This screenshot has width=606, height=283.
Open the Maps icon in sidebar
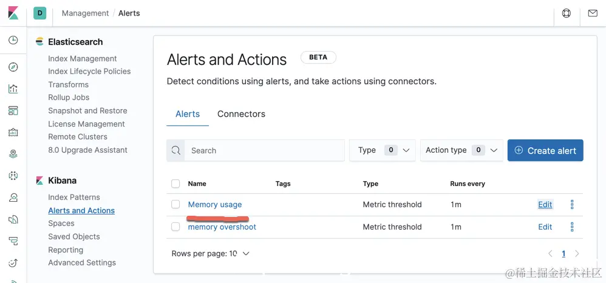coord(13,155)
